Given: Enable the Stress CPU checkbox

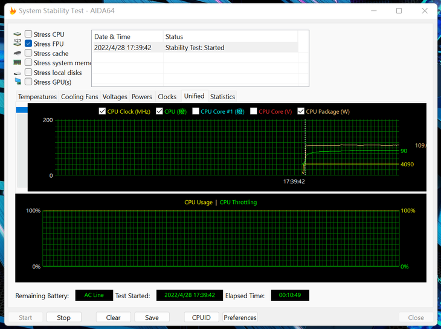Looking at the screenshot, I should coord(28,34).
